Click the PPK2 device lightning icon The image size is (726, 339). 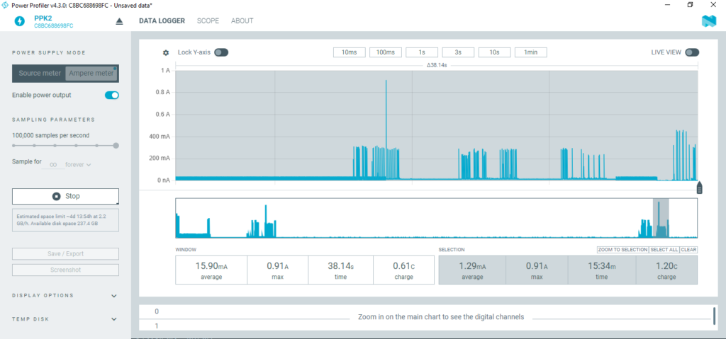click(x=19, y=21)
